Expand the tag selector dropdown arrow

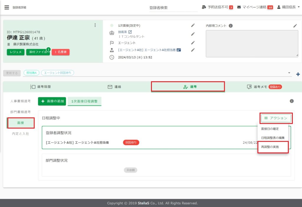point(289,73)
